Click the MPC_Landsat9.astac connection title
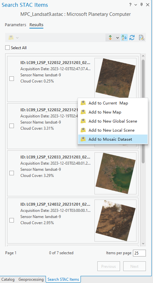Viewport: 153px width, 283px height. [76, 14]
